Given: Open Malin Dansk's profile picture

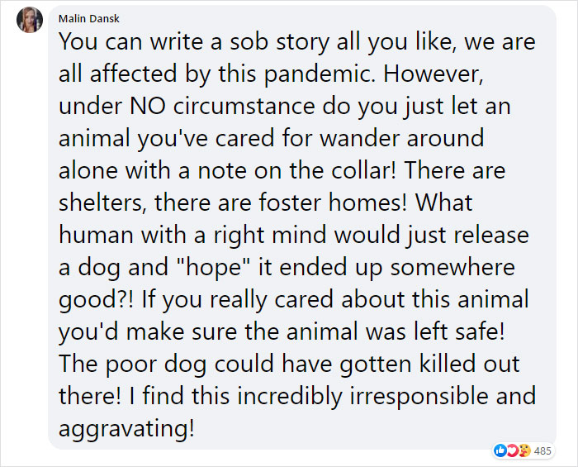Looking at the screenshot, I should tap(30, 20).
